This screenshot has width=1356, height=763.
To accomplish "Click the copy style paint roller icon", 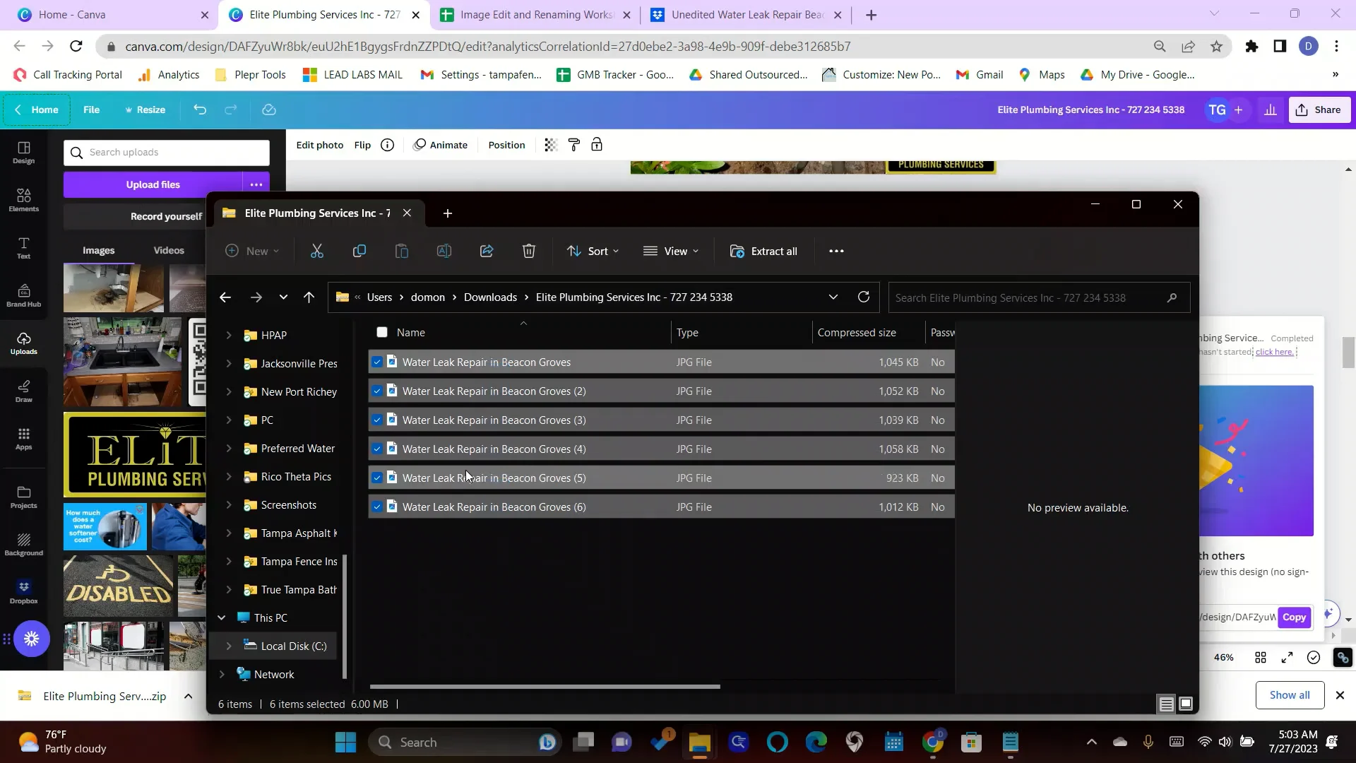I will [x=574, y=145].
